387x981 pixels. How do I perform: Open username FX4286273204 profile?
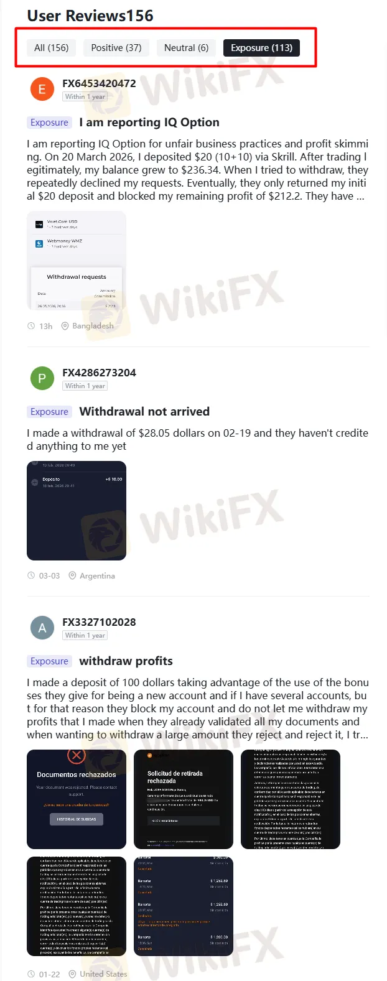coord(99,373)
